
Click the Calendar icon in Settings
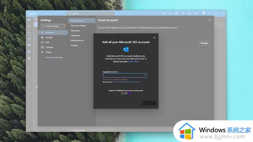[x=42, y=47]
